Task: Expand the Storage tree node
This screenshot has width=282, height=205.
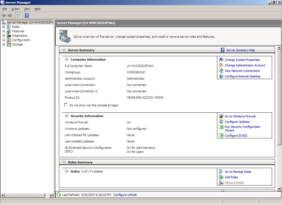Action: (x=4, y=44)
